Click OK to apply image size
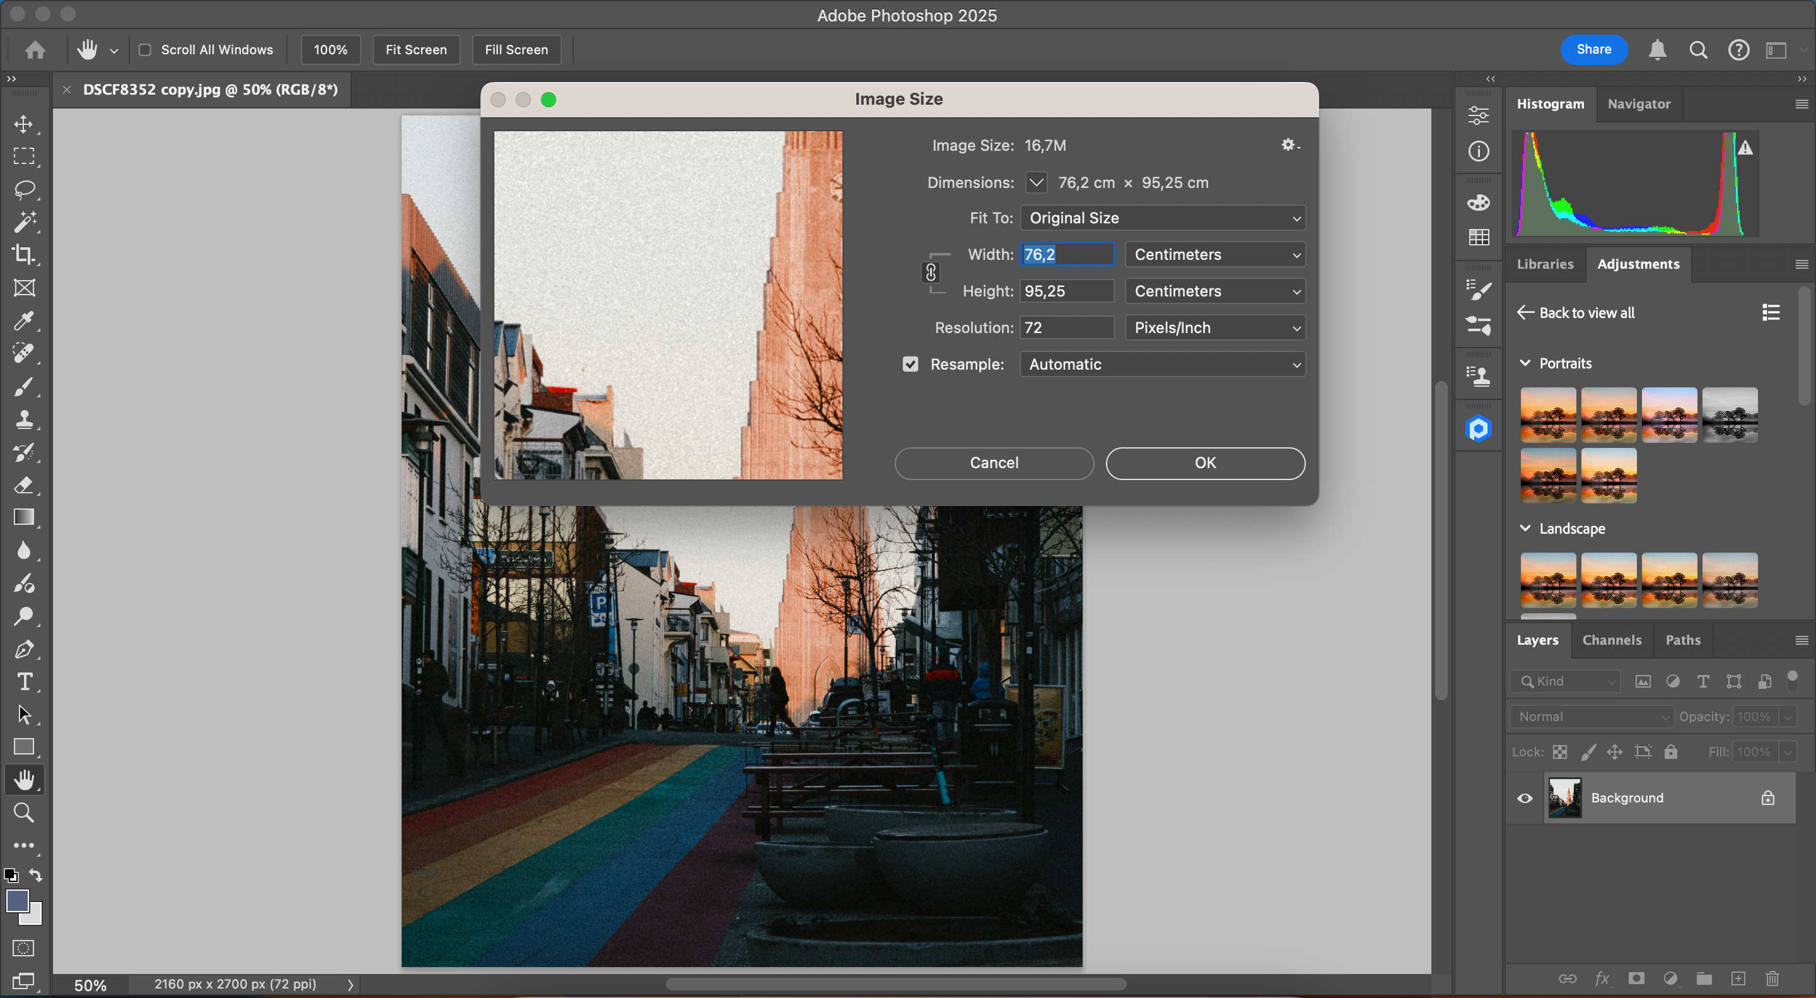 pyautogui.click(x=1204, y=462)
